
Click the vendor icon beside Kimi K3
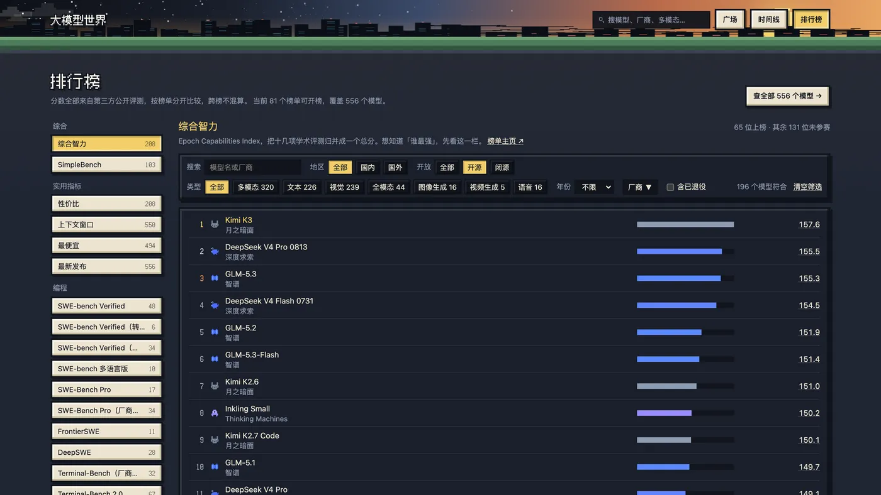point(215,224)
